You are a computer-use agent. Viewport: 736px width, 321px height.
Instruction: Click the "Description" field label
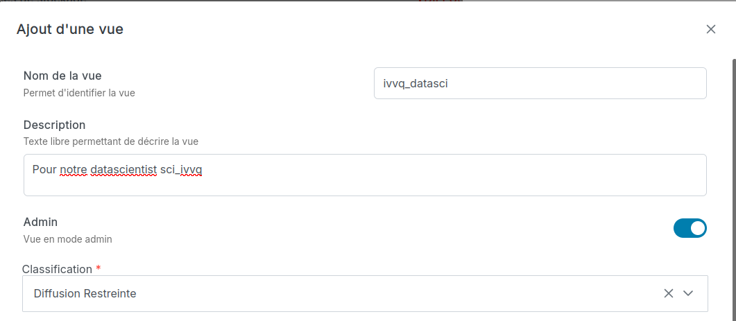[54, 125]
